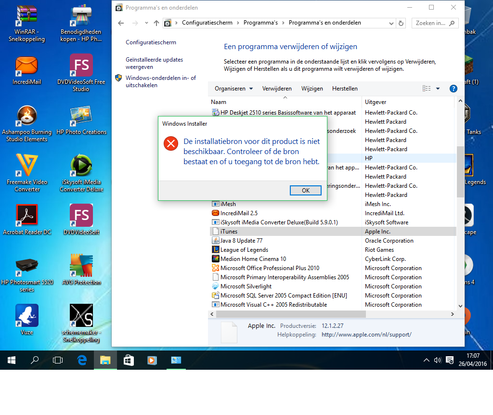Open view options dropdown arrow
This screenshot has width=493, height=415.
(438, 89)
